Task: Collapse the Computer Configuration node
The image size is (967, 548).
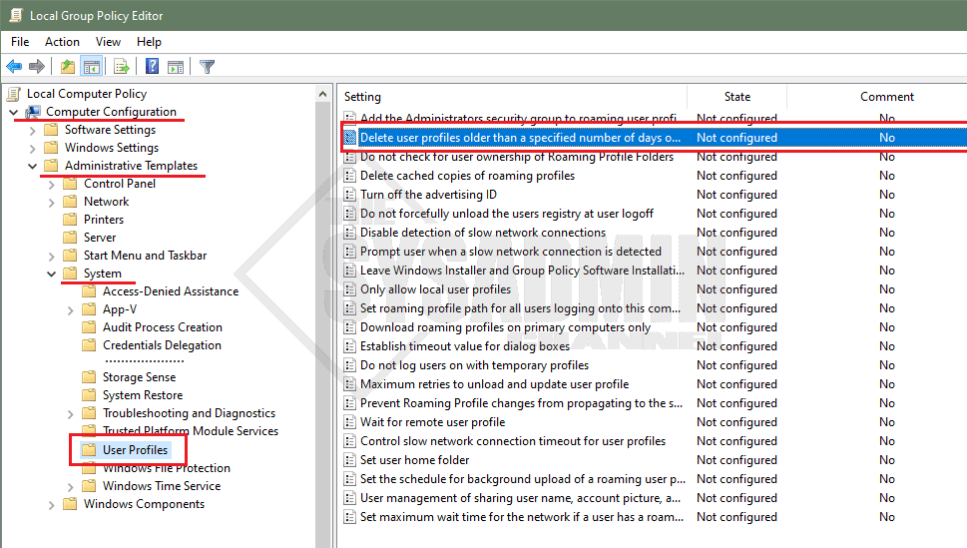Action: pos(14,113)
